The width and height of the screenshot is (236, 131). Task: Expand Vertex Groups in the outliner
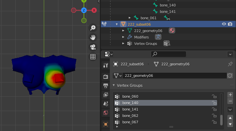(123, 43)
